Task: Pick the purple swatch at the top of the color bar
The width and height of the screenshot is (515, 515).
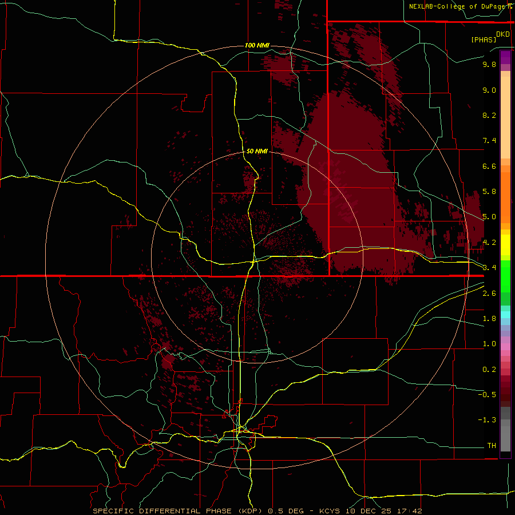Action: 505,57
